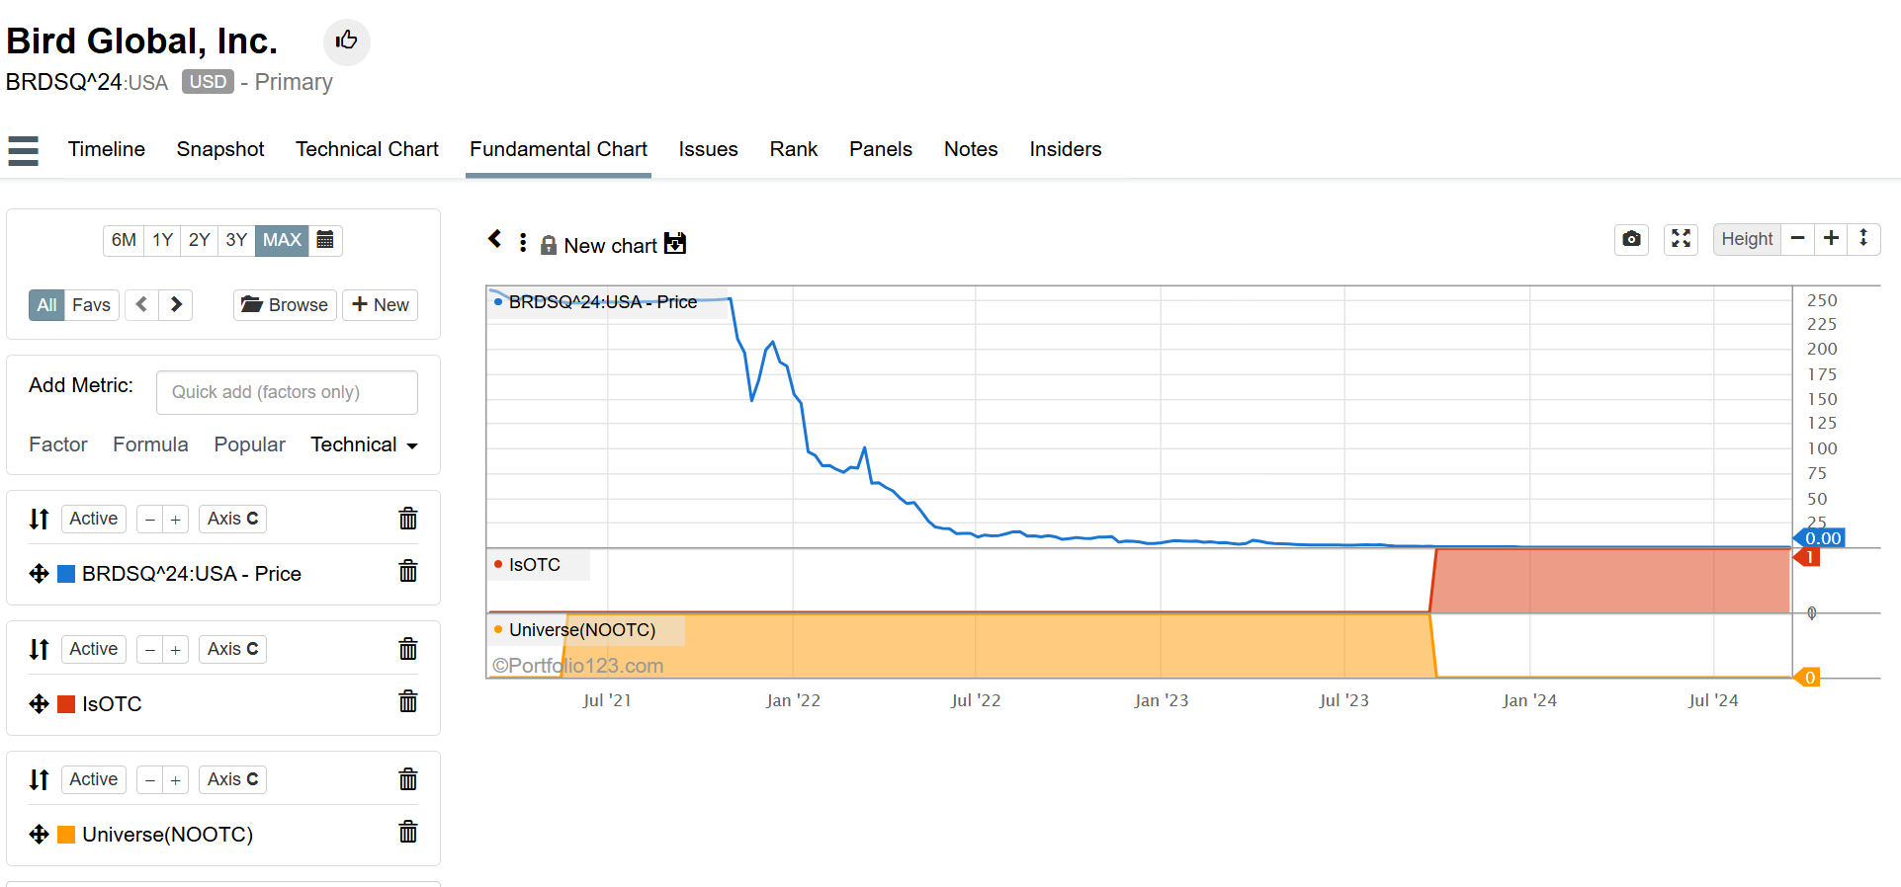Open Axis C selector for Universe(NOOTC) panel
Viewport: 1901px width, 887px height.
click(x=232, y=779)
